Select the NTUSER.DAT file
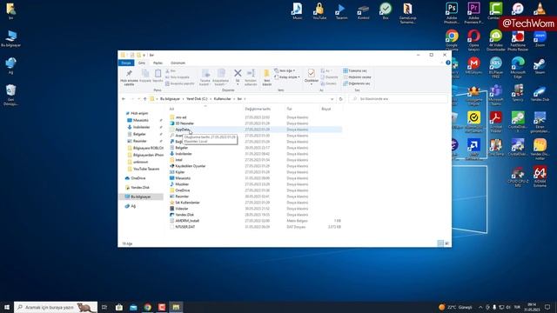 (185, 227)
